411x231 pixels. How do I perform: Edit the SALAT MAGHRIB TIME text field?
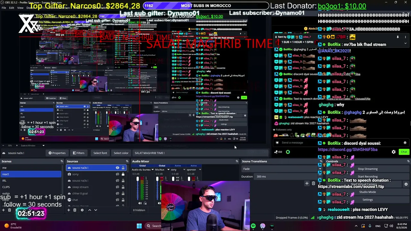click(200, 153)
